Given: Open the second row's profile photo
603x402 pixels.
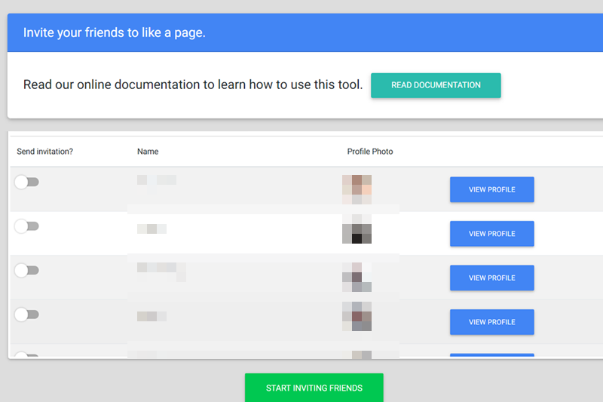Looking at the screenshot, I should (x=357, y=229).
